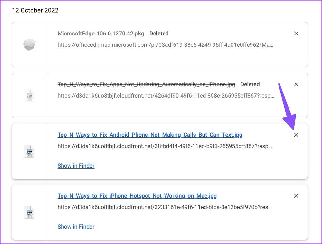Click the officecdnmac.microsoft.com source URL
The width and height of the screenshot is (322, 244).
[165, 45]
